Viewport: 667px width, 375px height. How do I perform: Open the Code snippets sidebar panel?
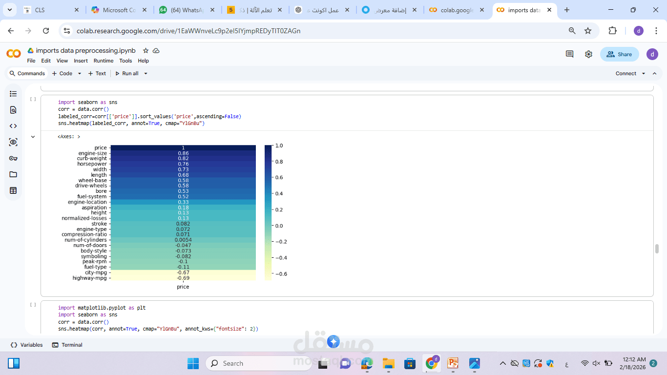click(x=13, y=126)
